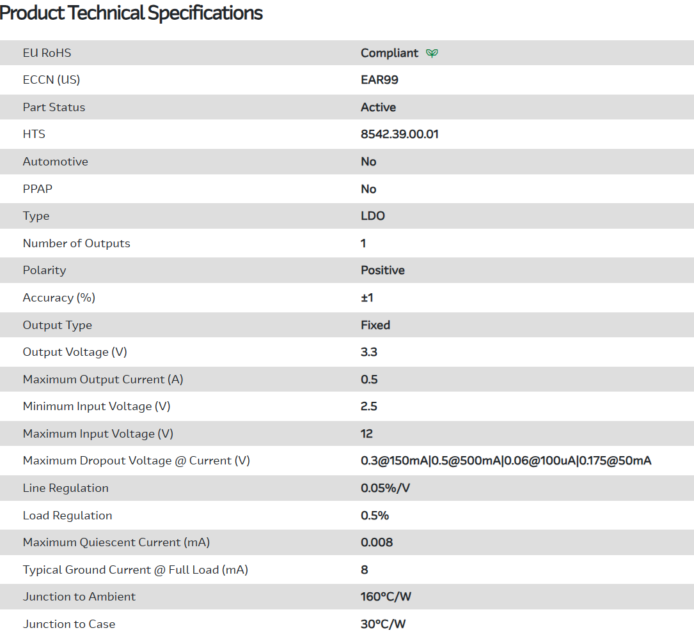The width and height of the screenshot is (694, 635).
Task: Click the HTS code 8542.39.00.01
Action: (399, 134)
